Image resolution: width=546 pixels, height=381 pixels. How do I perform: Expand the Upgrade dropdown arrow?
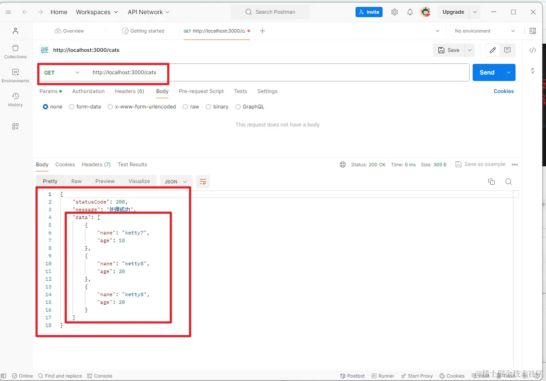tap(475, 12)
